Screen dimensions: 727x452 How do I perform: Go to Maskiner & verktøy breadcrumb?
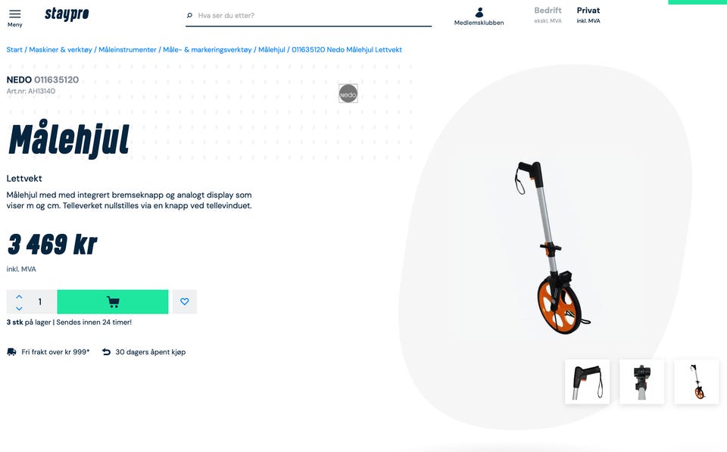(x=61, y=50)
